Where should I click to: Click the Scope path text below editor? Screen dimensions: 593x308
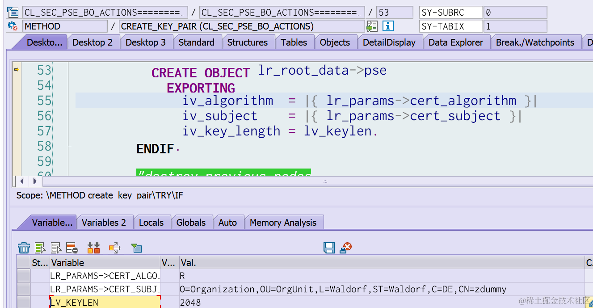[100, 195]
